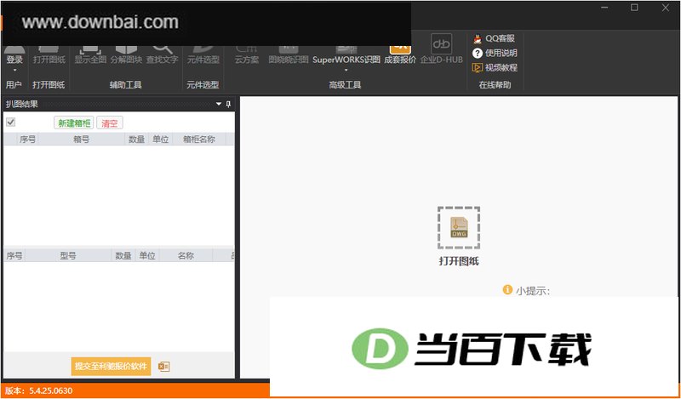Click the 小提示 info icon

coord(507,289)
